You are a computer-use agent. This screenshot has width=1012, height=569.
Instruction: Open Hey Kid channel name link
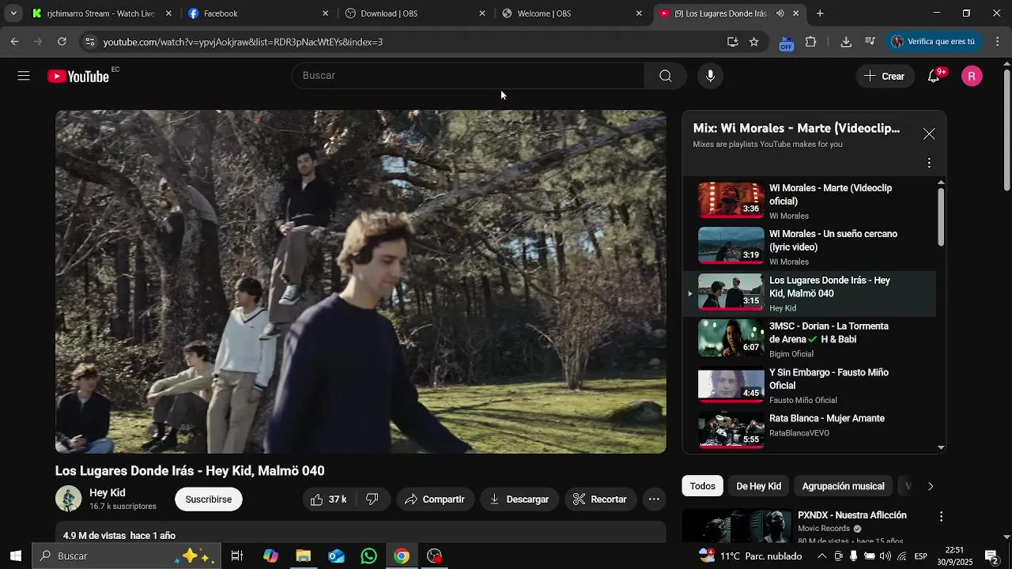(x=108, y=492)
